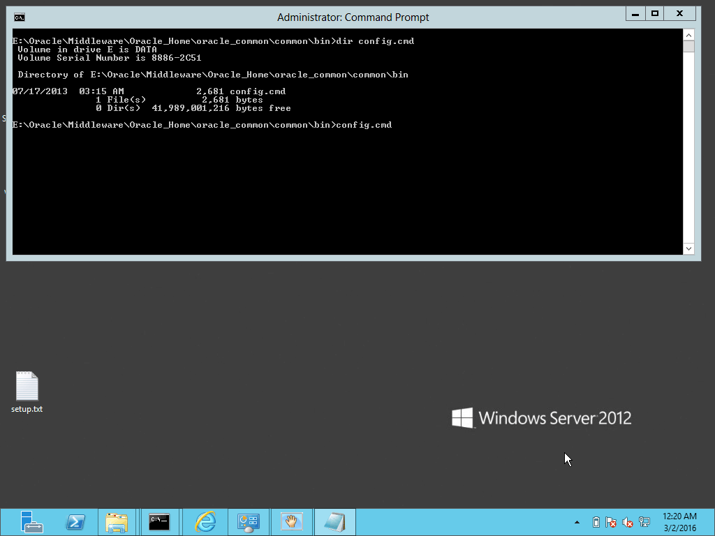Click the muted volume speaker icon
The height and width of the screenshot is (536, 715).
pos(627,522)
